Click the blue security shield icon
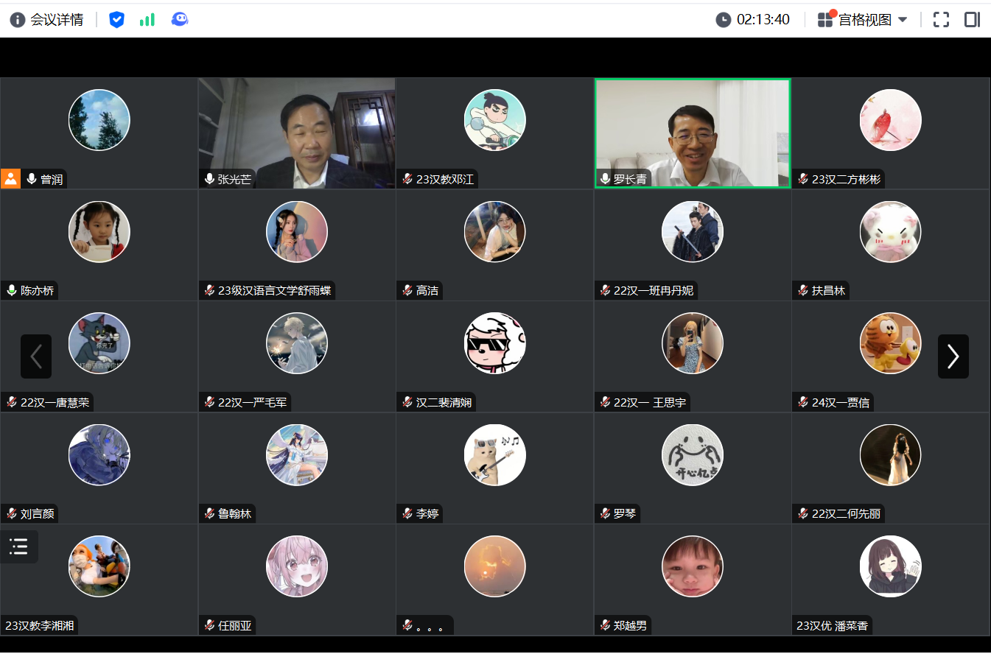991x654 pixels. coord(116,20)
